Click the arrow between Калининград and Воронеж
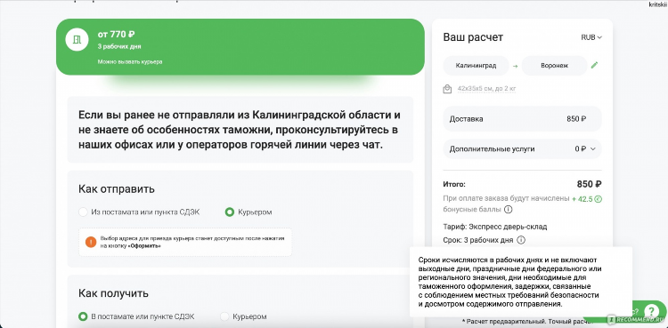 [515, 66]
